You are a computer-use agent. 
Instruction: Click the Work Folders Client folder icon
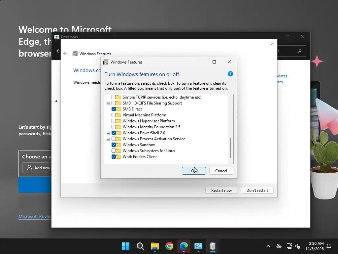[118, 156]
